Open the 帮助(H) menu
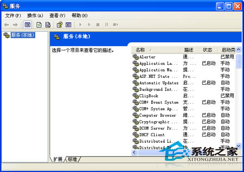Image resolution: width=244 pixels, height=172 pixels. (79, 15)
